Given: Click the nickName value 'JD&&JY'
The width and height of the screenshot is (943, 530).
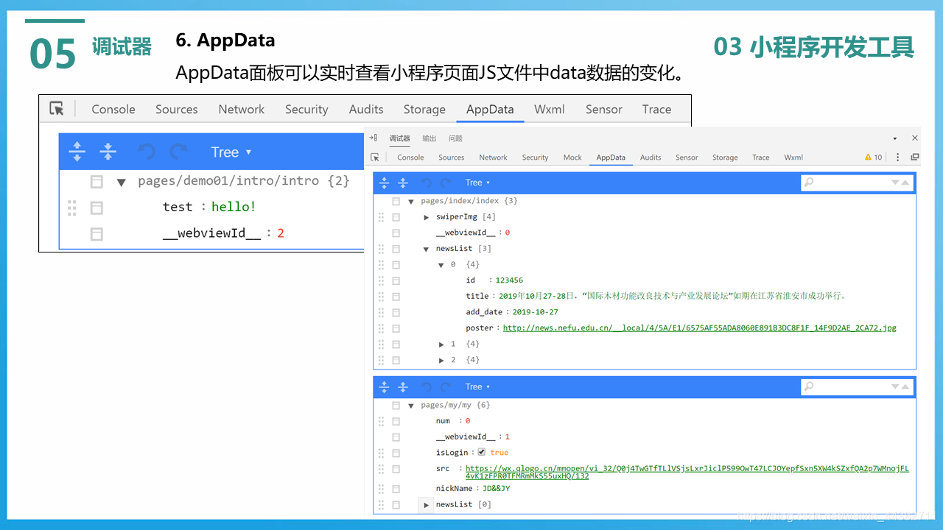Looking at the screenshot, I should [x=496, y=489].
